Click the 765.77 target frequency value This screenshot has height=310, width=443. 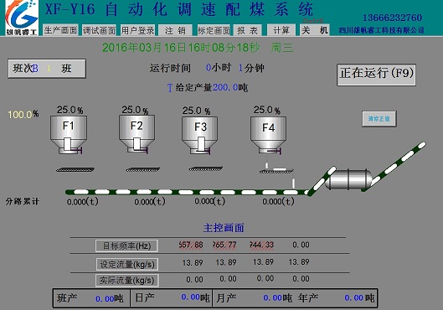tap(224, 245)
